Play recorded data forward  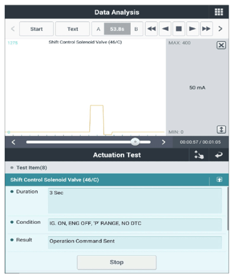click(x=192, y=29)
